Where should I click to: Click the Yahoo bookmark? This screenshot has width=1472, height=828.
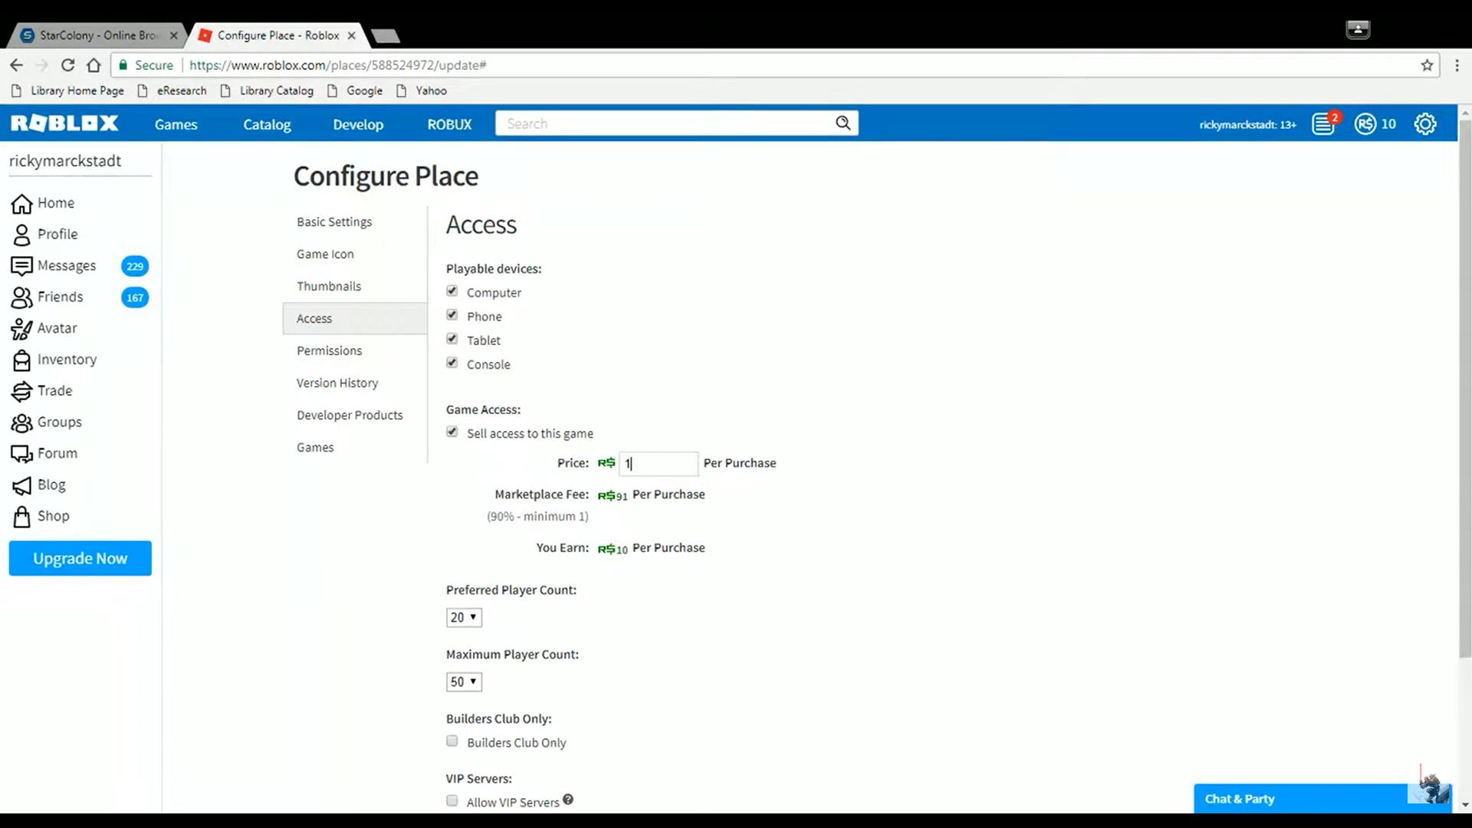(x=422, y=90)
